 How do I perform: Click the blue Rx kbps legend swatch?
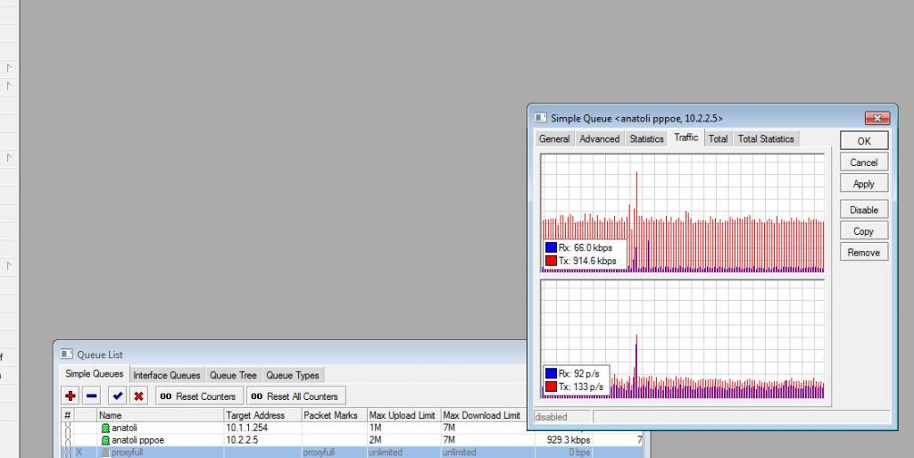point(551,248)
